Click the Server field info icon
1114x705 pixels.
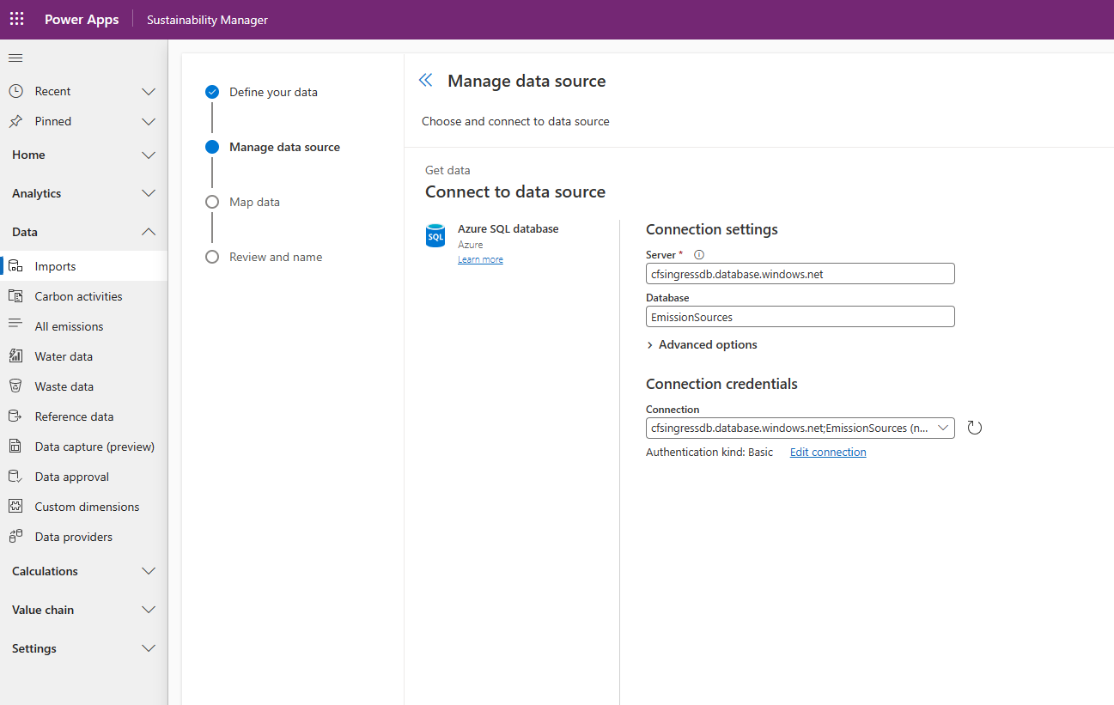pyautogui.click(x=698, y=255)
